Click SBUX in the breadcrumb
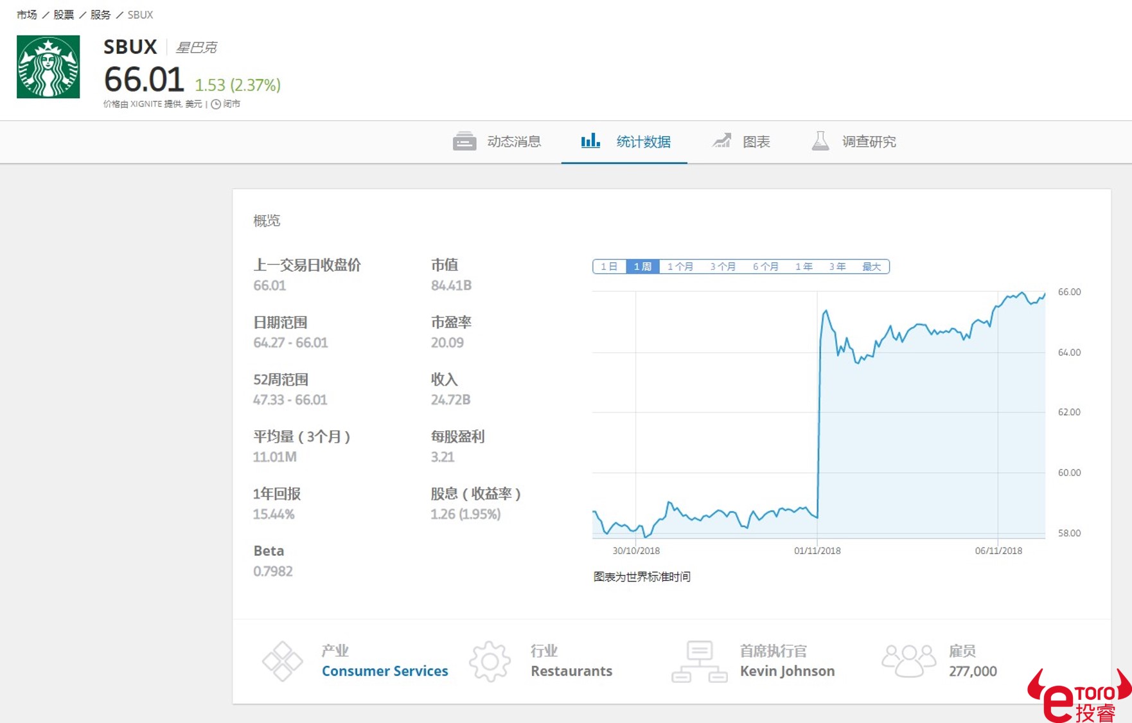1132x723 pixels. coord(140,15)
